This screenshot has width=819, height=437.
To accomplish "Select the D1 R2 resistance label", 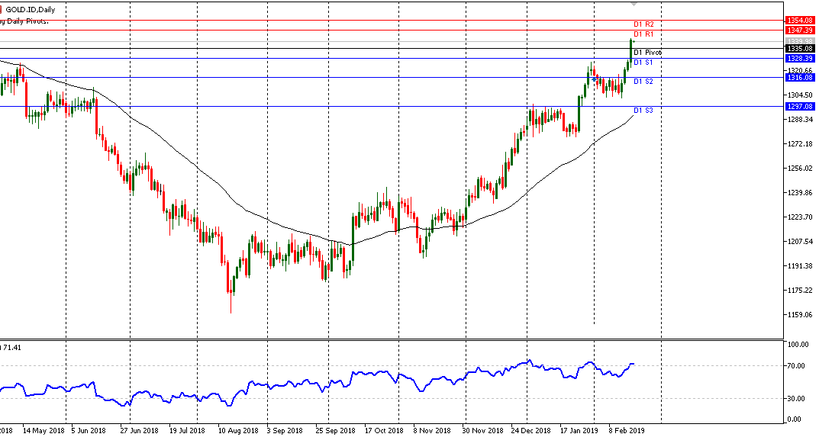I will (643, 24).
